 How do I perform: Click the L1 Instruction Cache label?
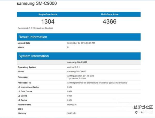pos(28,87)
